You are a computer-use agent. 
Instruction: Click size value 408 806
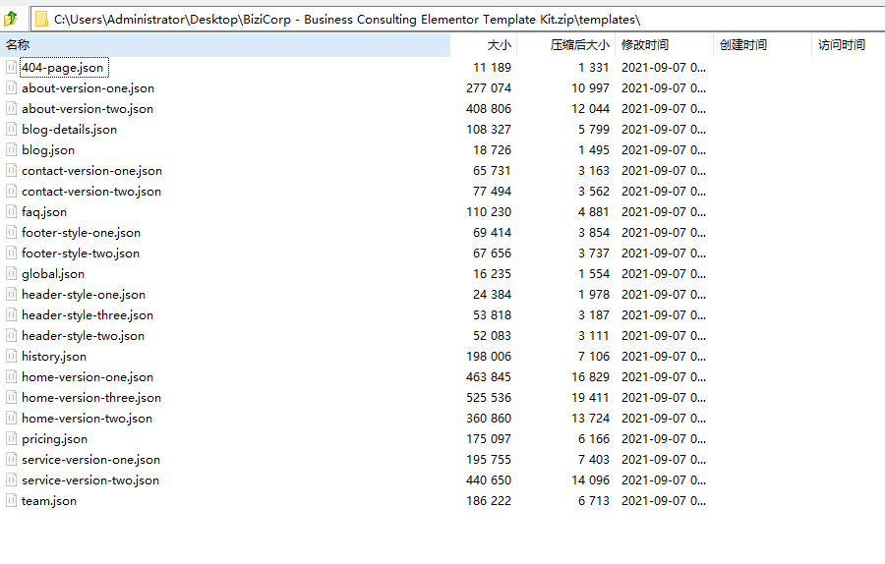(x=489, y=109)
